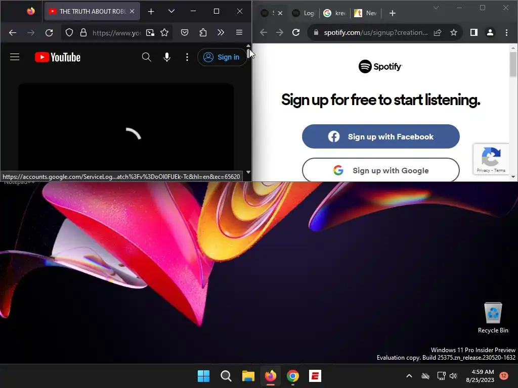Open the Chrome tab search chevron
The height and width of the screenshot is (388, 518).
436,8
